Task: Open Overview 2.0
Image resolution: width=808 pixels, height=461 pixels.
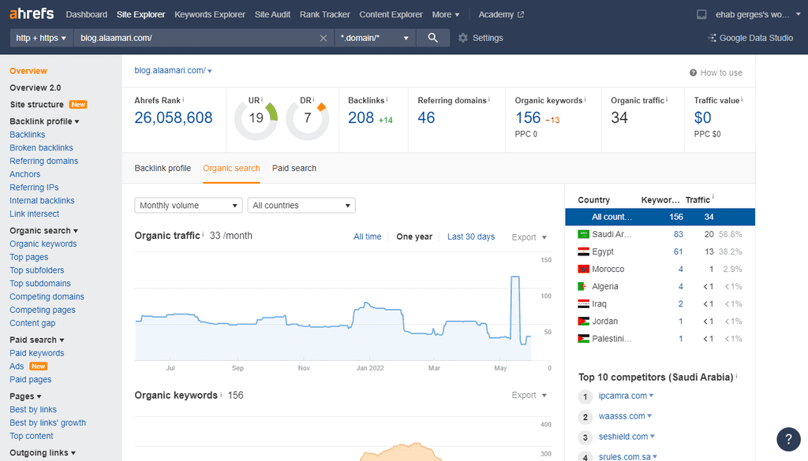Action: point(35,88)
